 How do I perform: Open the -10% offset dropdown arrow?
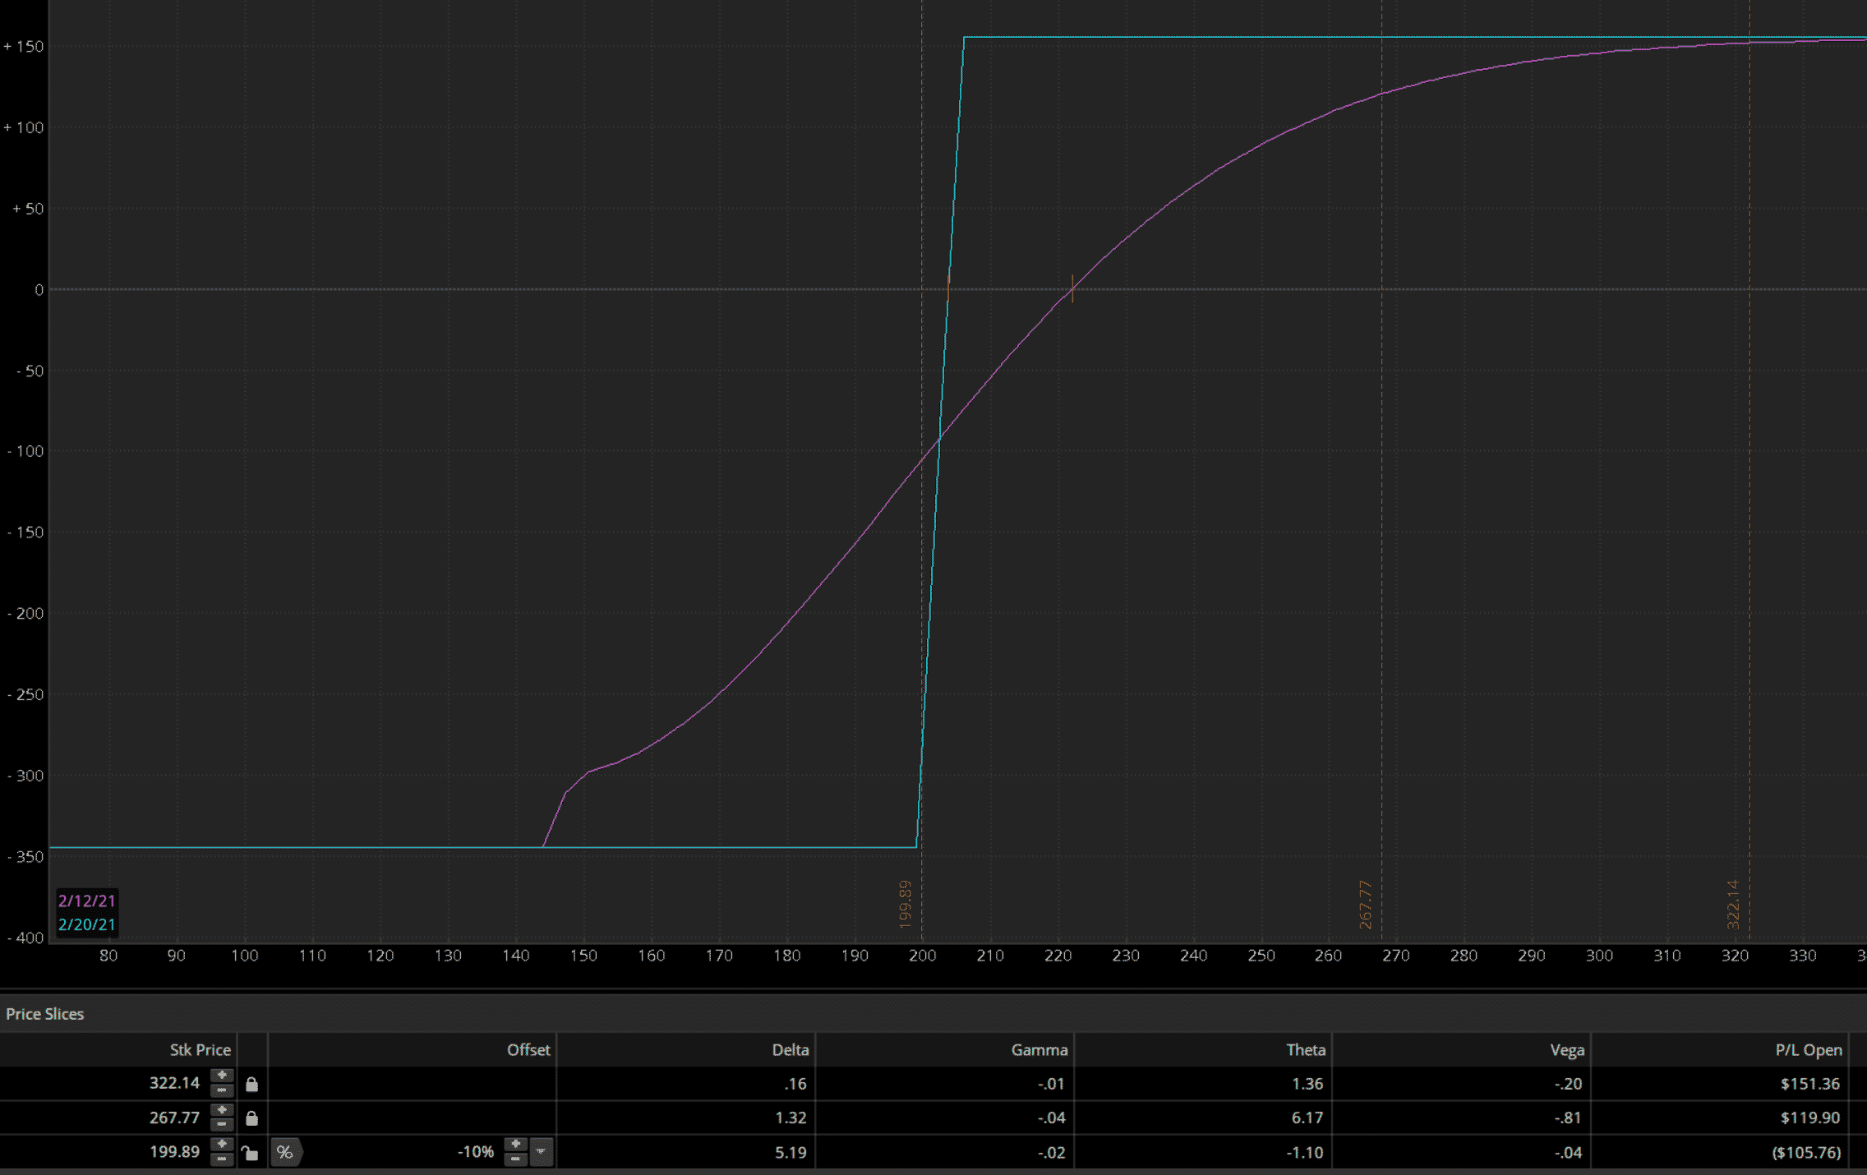click(x=541, y=1152)
